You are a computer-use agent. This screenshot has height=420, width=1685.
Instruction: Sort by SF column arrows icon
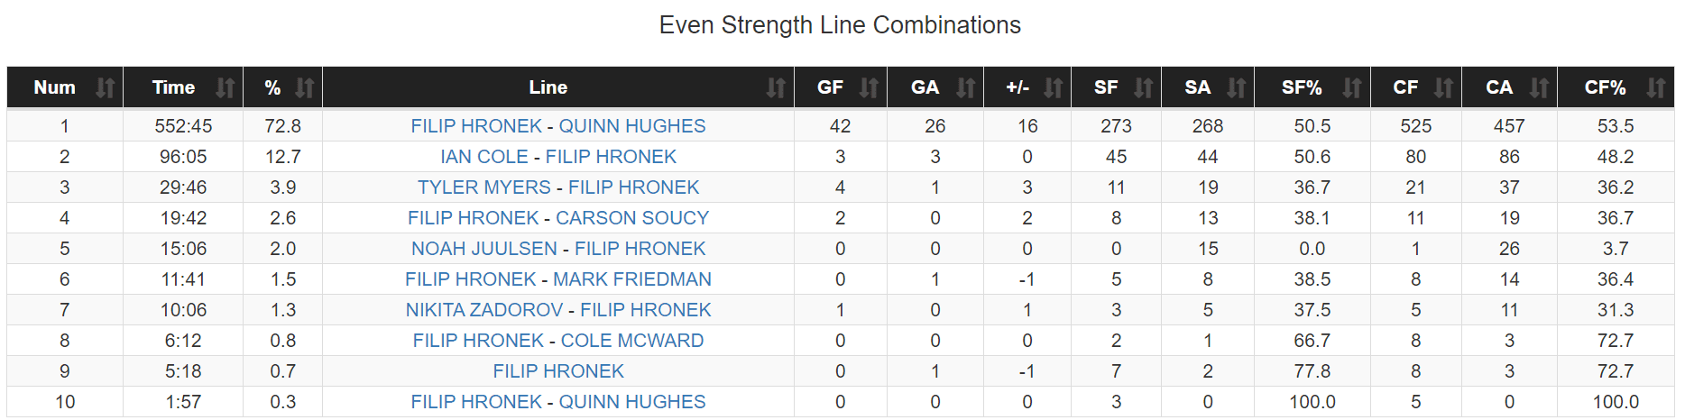click(x=1144, y=87)
